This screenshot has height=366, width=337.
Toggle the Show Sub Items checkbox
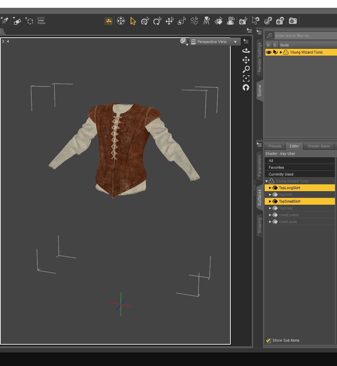(268, 340)
